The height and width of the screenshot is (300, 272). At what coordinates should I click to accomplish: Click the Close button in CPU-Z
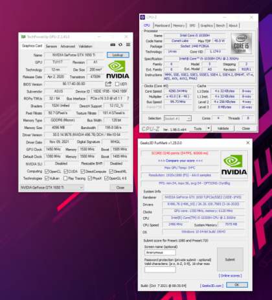pyautogui.click(x=246, y=128)
